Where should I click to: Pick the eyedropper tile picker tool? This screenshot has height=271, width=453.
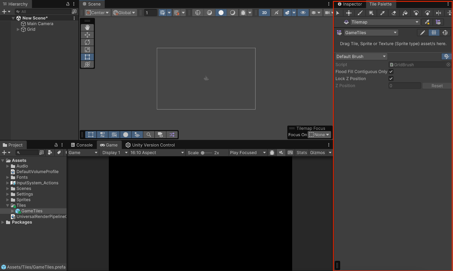click(383, 13)
